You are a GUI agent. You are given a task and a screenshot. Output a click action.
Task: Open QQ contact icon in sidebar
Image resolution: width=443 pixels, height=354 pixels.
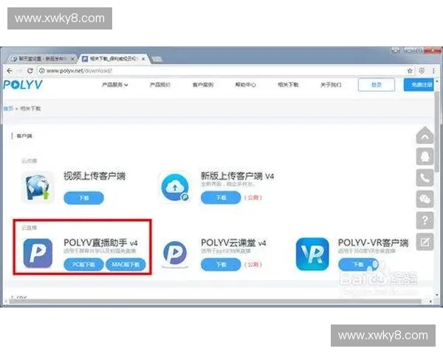click(x=425, y=156)
